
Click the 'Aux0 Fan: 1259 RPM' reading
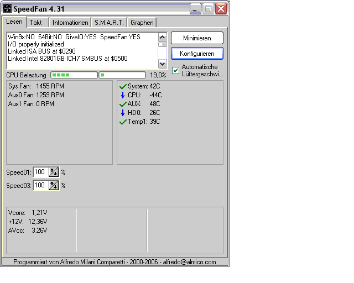[x=36, y=95]
